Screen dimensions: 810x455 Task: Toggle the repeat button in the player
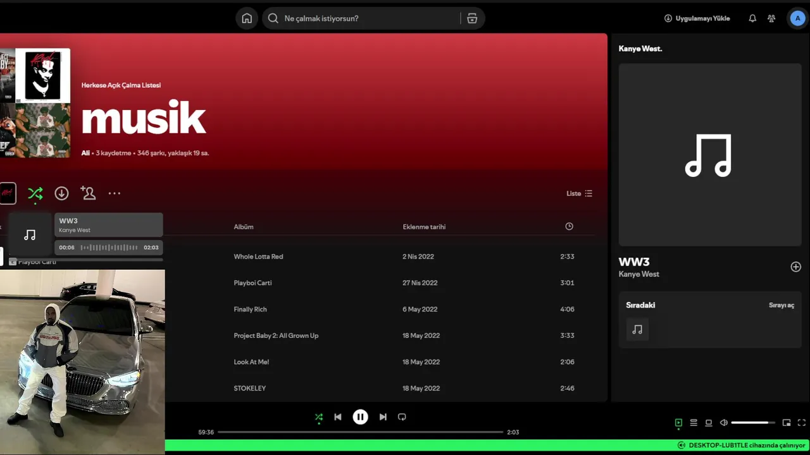pyautogui.click(x=402, y=417)
